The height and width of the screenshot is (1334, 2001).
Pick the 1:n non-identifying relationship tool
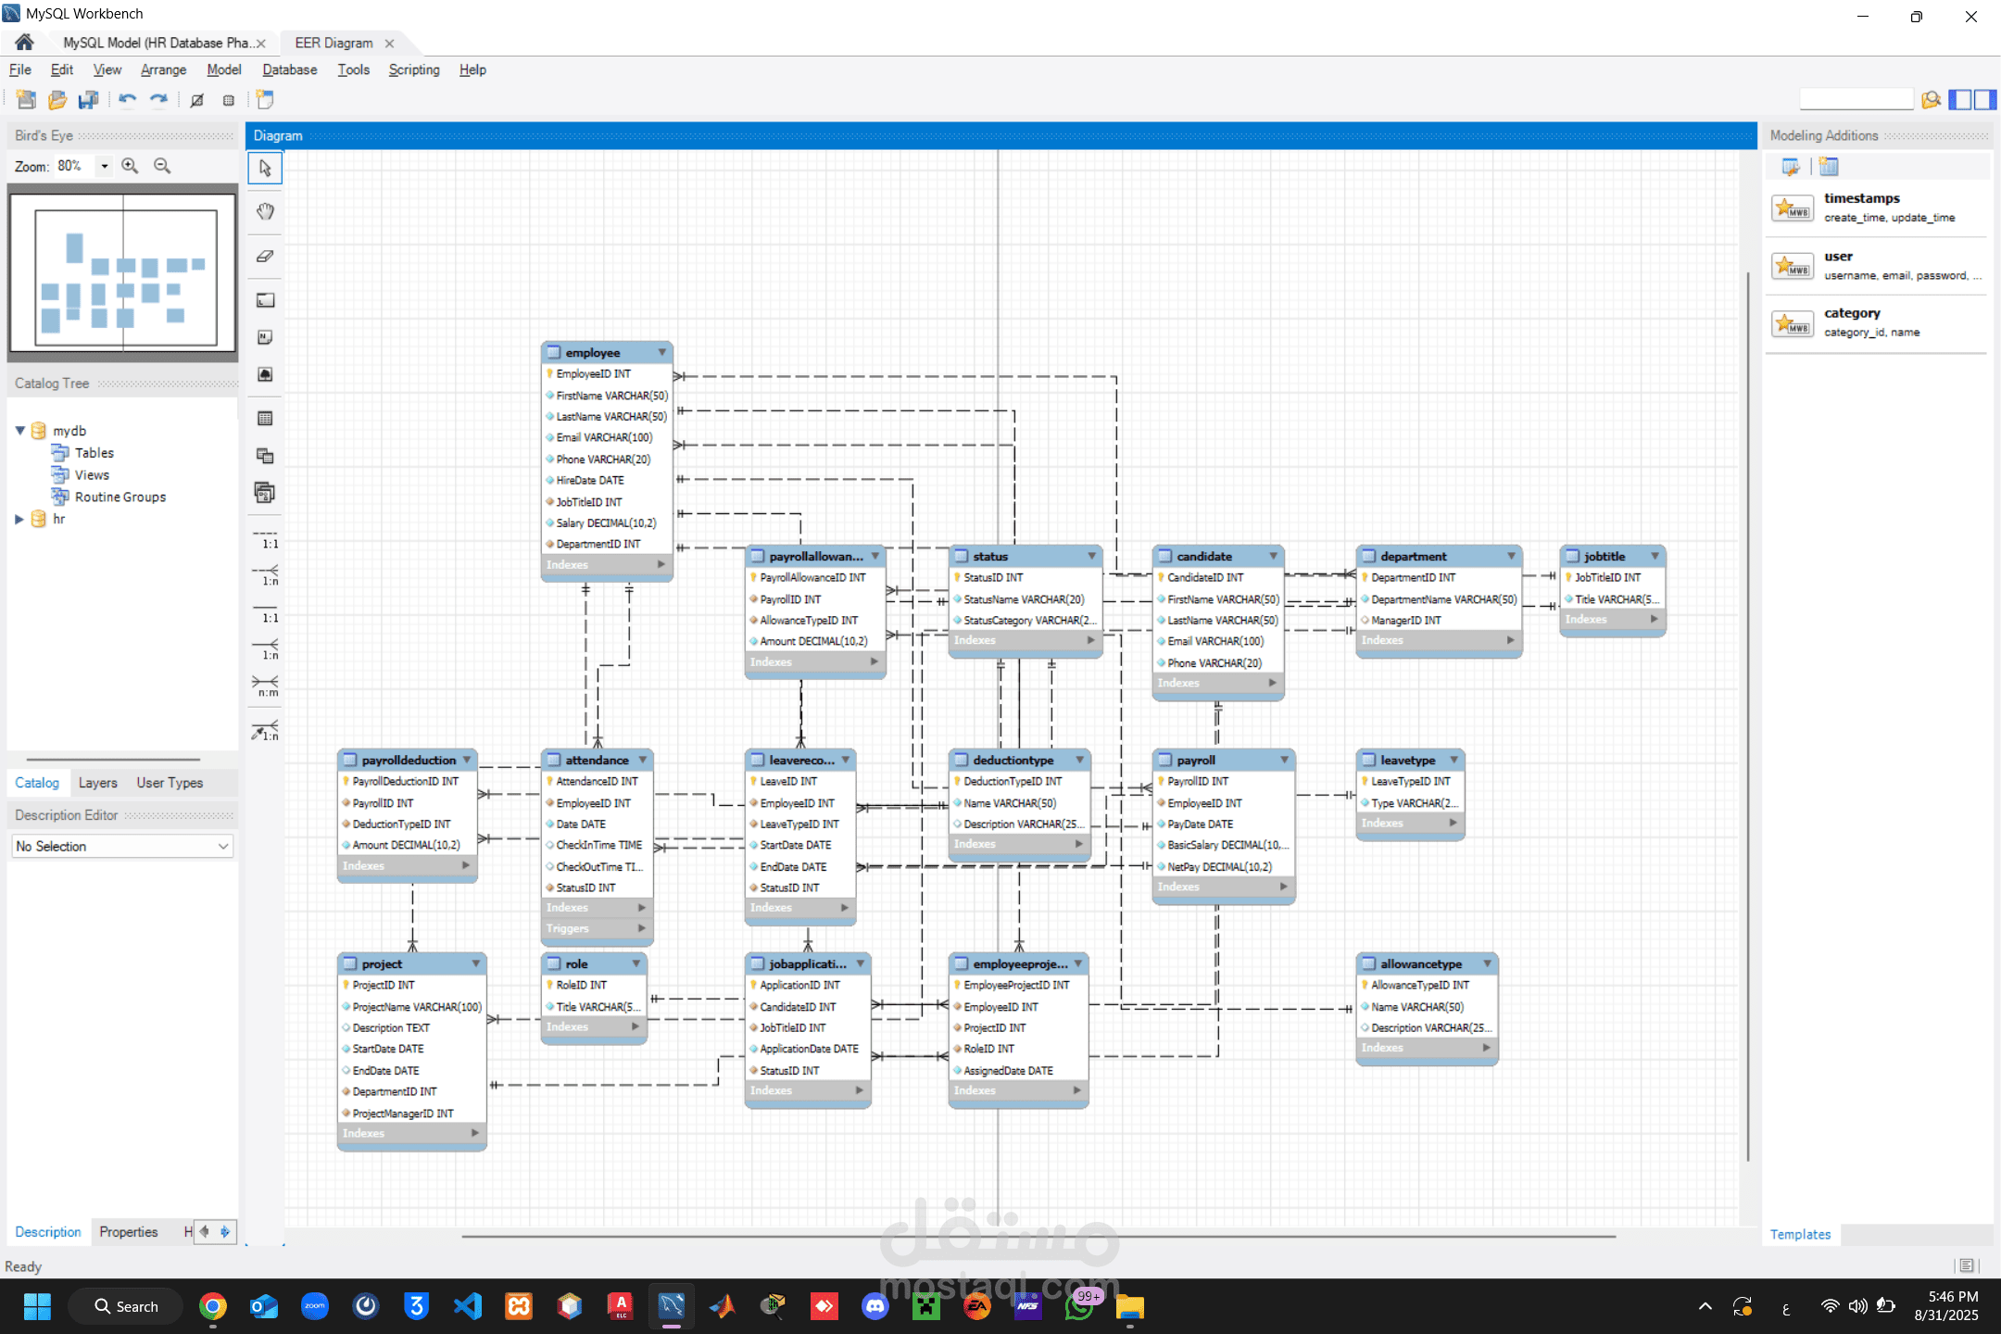click(265, 575)
